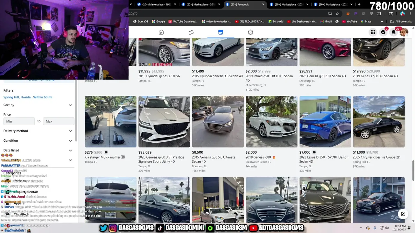Open the DumaOS bookmark
Viewport: 415px width, 233px height.
pos(141,22)
